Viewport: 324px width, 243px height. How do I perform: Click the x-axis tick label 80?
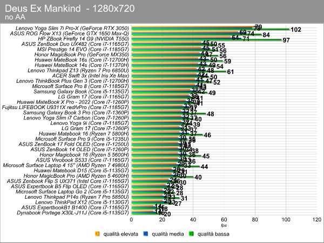pyautogui.click(x=255, y=220)
